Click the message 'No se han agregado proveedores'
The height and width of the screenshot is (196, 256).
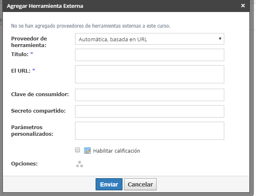pos(91,26)
